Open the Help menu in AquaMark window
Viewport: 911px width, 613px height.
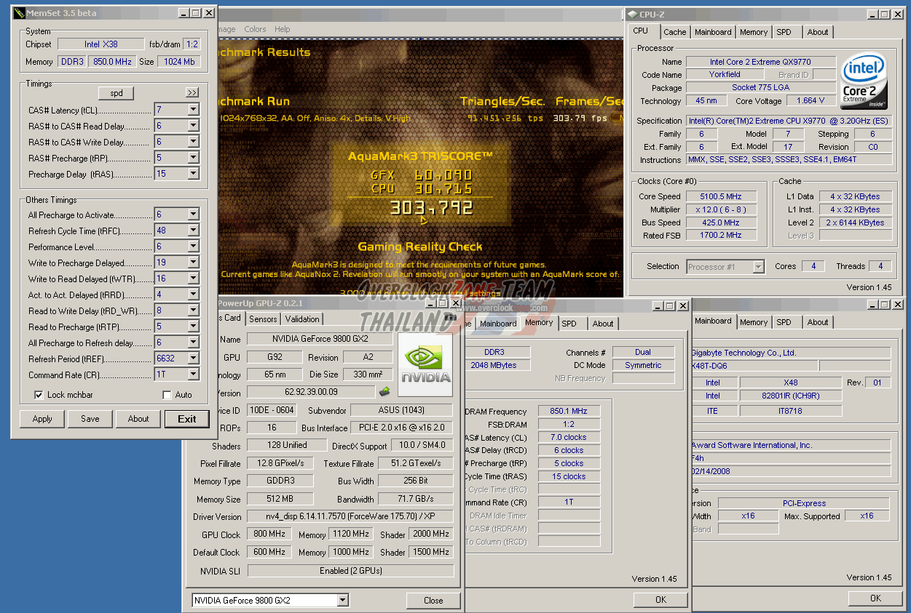pyautogui.click(x=283, y=29)
